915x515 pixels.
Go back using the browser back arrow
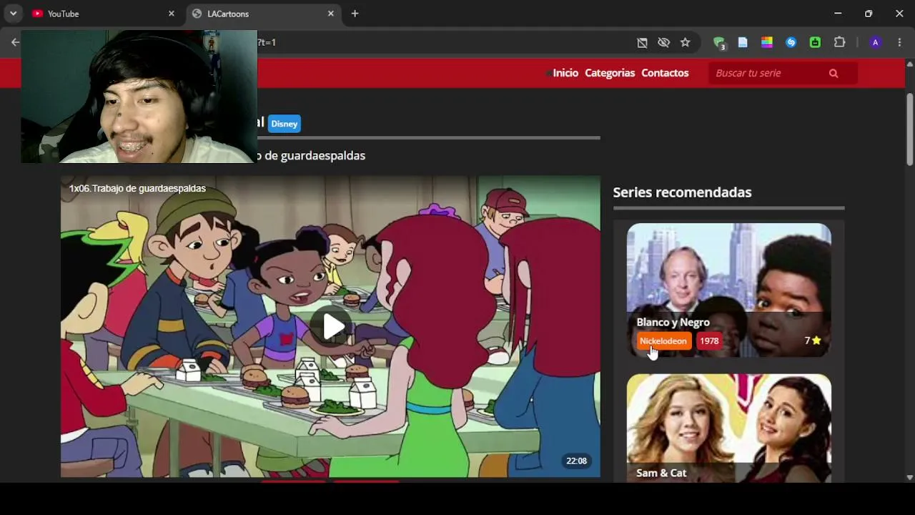click(15, 42)
